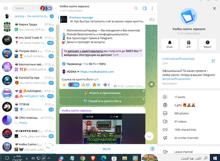Click the Gift button in info panel
This screenshot has height=161, width=220.
[x=188, y=44]
